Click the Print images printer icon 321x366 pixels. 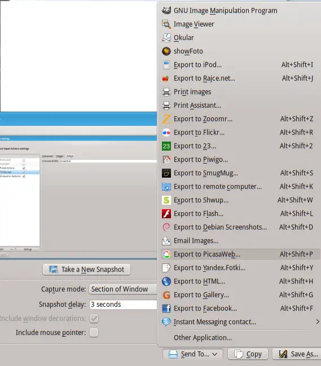166,92
